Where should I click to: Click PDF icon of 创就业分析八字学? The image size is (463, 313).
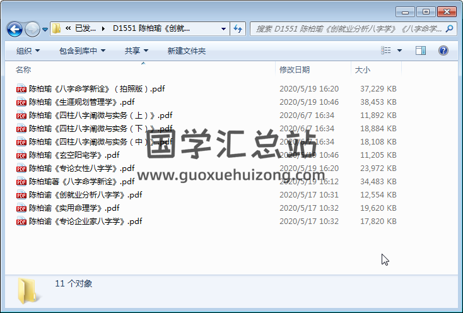tap(21, 195)
